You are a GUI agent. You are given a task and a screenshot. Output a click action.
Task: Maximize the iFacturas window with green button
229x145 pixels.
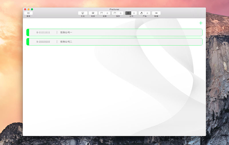[x=32, y=9]
